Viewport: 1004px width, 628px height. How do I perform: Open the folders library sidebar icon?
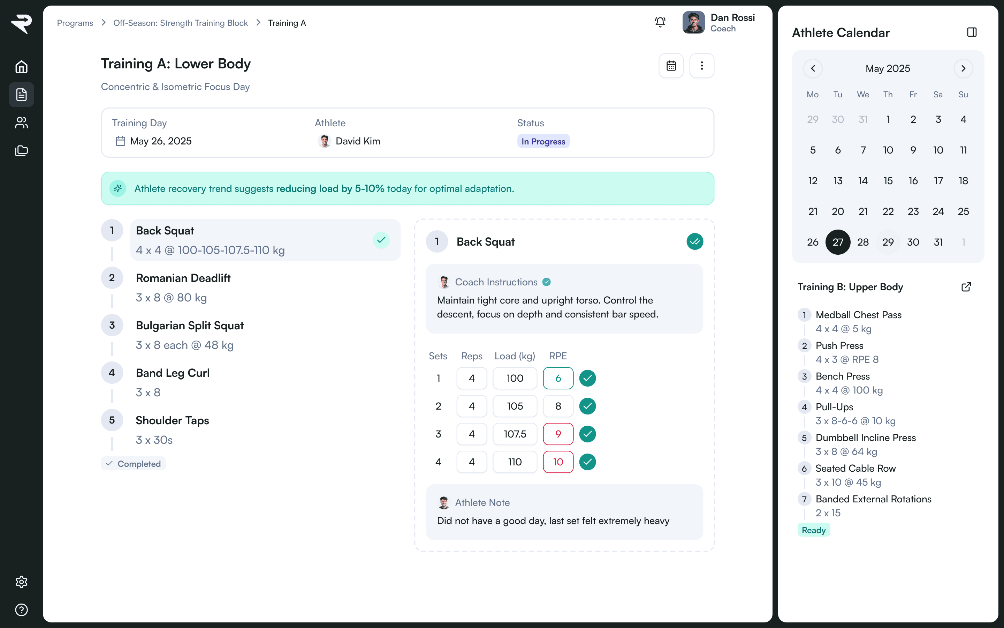(x=21, y=150)
